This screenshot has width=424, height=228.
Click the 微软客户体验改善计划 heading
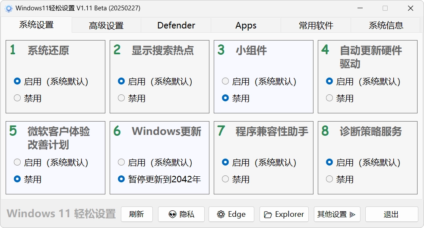coord(59,138)
